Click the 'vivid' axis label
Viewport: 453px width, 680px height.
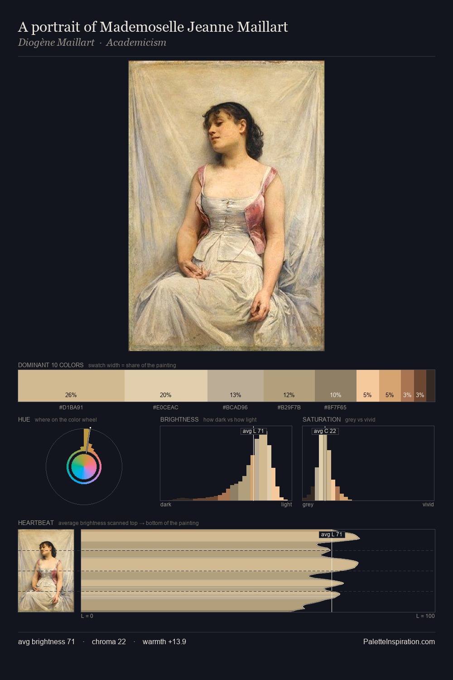(x=428, y=504)
